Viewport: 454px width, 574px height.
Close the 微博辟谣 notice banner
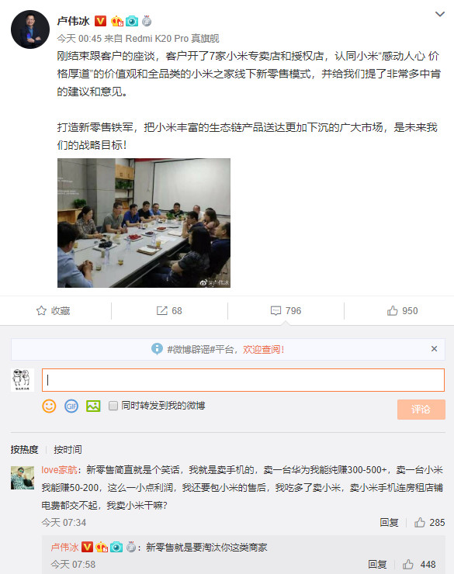point(435,349)
